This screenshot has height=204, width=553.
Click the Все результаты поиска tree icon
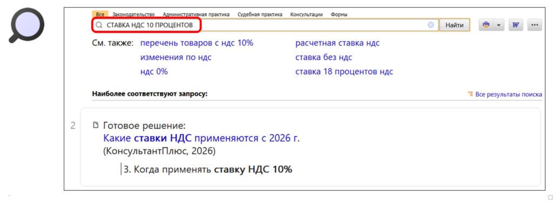click(x=470, y=94)
